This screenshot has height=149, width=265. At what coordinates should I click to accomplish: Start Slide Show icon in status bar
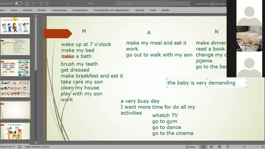[228, 147]
